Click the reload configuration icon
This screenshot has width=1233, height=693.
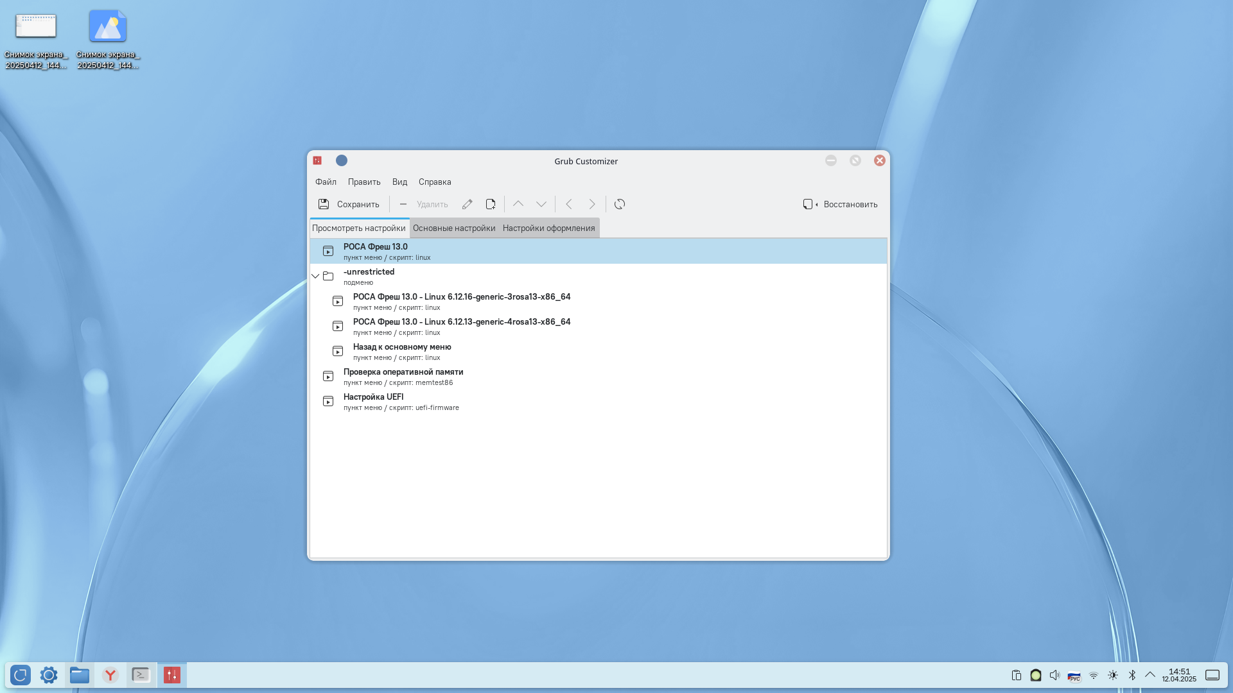(x=620, y=204)
